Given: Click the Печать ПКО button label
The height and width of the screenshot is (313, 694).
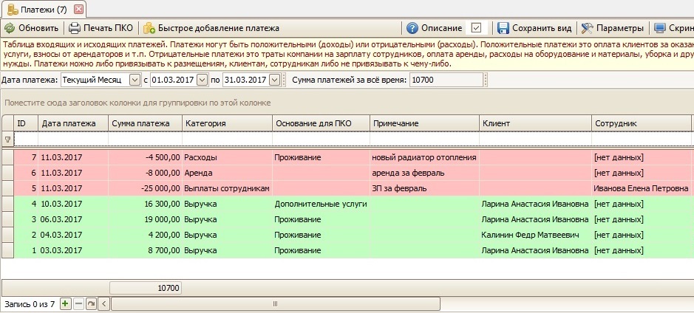Looking at the screenshot, I should point(108,28).
